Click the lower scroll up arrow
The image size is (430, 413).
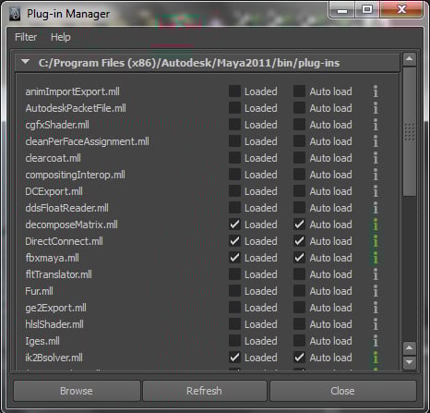409,348
